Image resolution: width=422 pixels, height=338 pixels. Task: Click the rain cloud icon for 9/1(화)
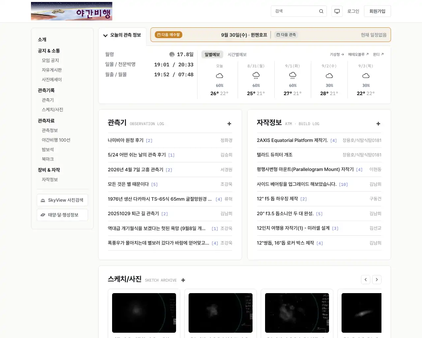point(293,76)
